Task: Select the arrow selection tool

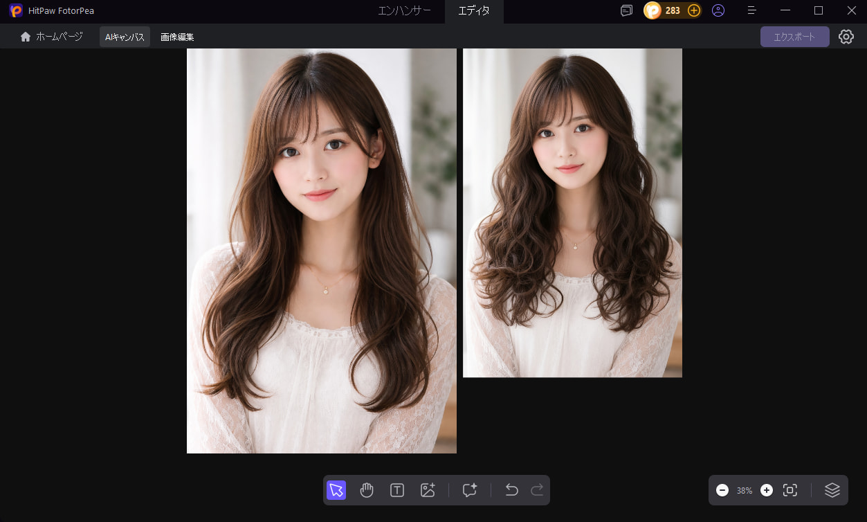Action: click(336, 490)
